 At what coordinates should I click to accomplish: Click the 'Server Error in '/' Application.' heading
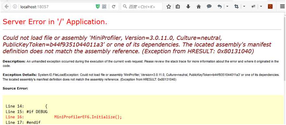pos(55,22)
